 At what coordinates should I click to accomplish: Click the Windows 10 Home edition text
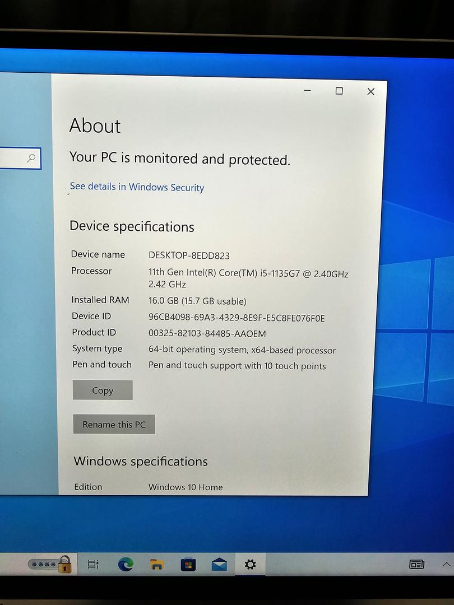[186, 487]
